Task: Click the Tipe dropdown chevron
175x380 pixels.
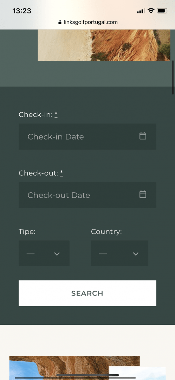Action: point(57,254)
